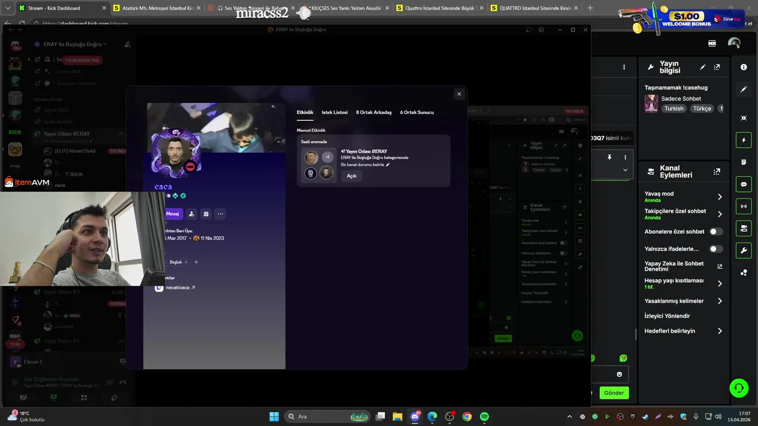Click the Sadece Sohbet category thumbnail

(x=651, y=104)
